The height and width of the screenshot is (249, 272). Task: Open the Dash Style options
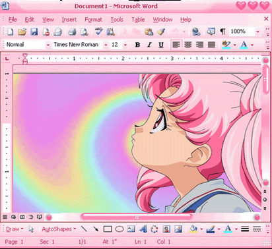click(257, 229)
